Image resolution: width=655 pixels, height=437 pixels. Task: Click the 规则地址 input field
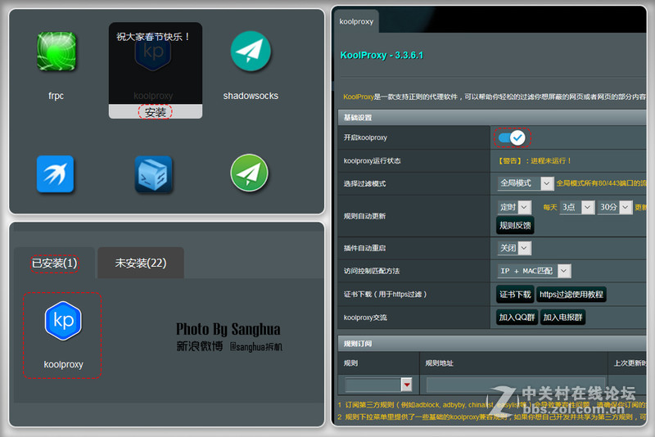(x=516, y=385)
